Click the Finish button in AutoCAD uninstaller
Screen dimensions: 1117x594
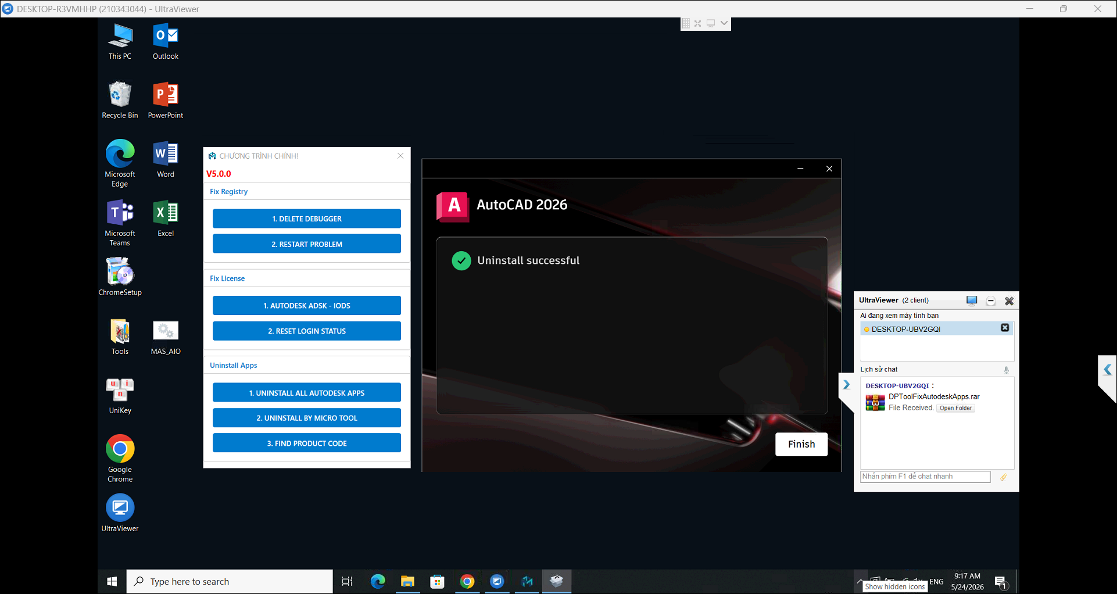click(x=801, y=444)
